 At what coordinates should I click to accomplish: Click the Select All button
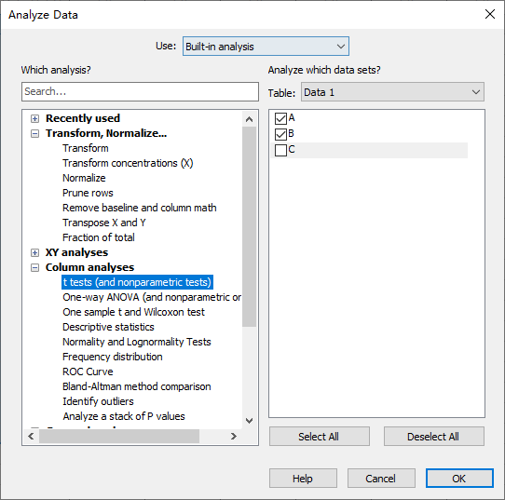[x=320, y=437]
